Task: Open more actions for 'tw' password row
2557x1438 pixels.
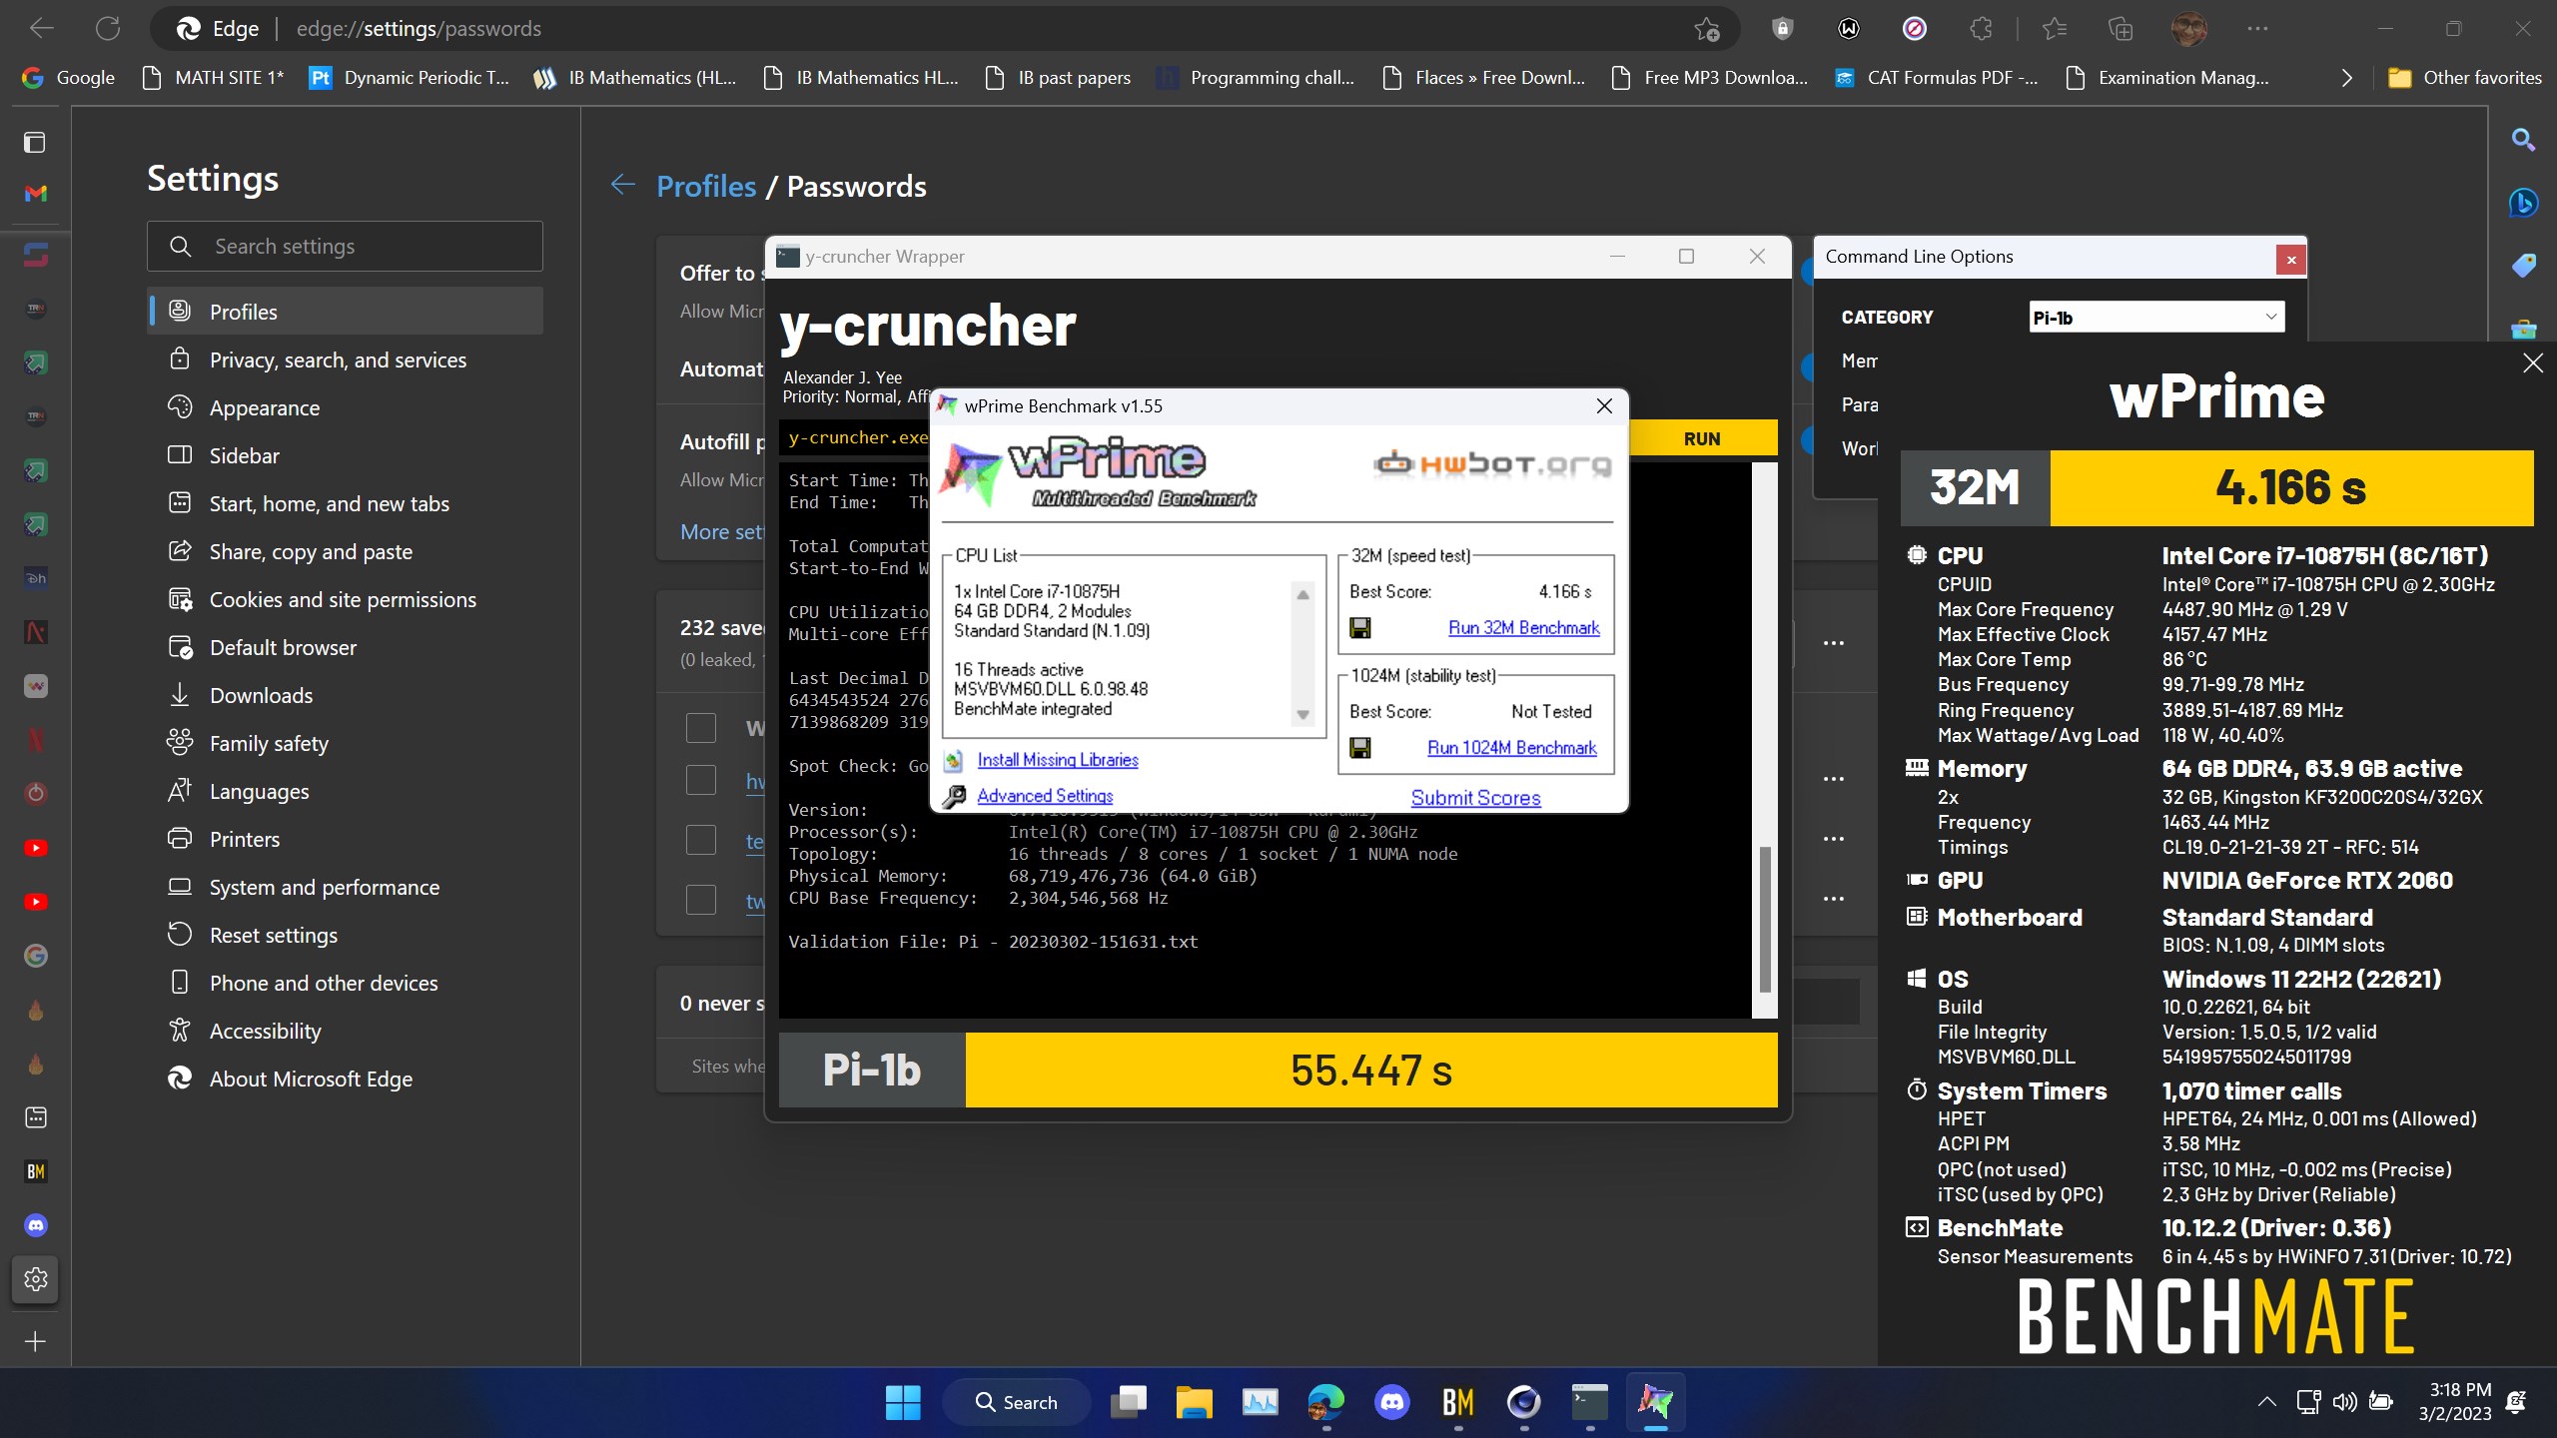Action: coord(1834,899)
